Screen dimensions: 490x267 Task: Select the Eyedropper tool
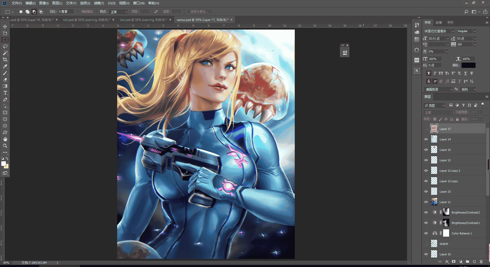click(5, 66)
